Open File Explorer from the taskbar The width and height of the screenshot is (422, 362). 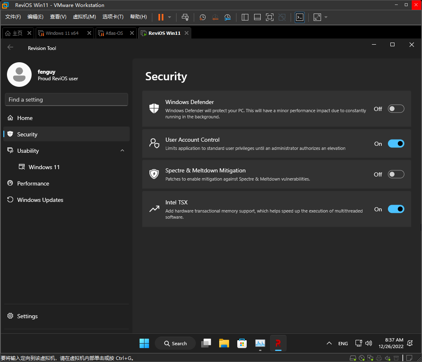pyautogui.click(x=224, y=343)
